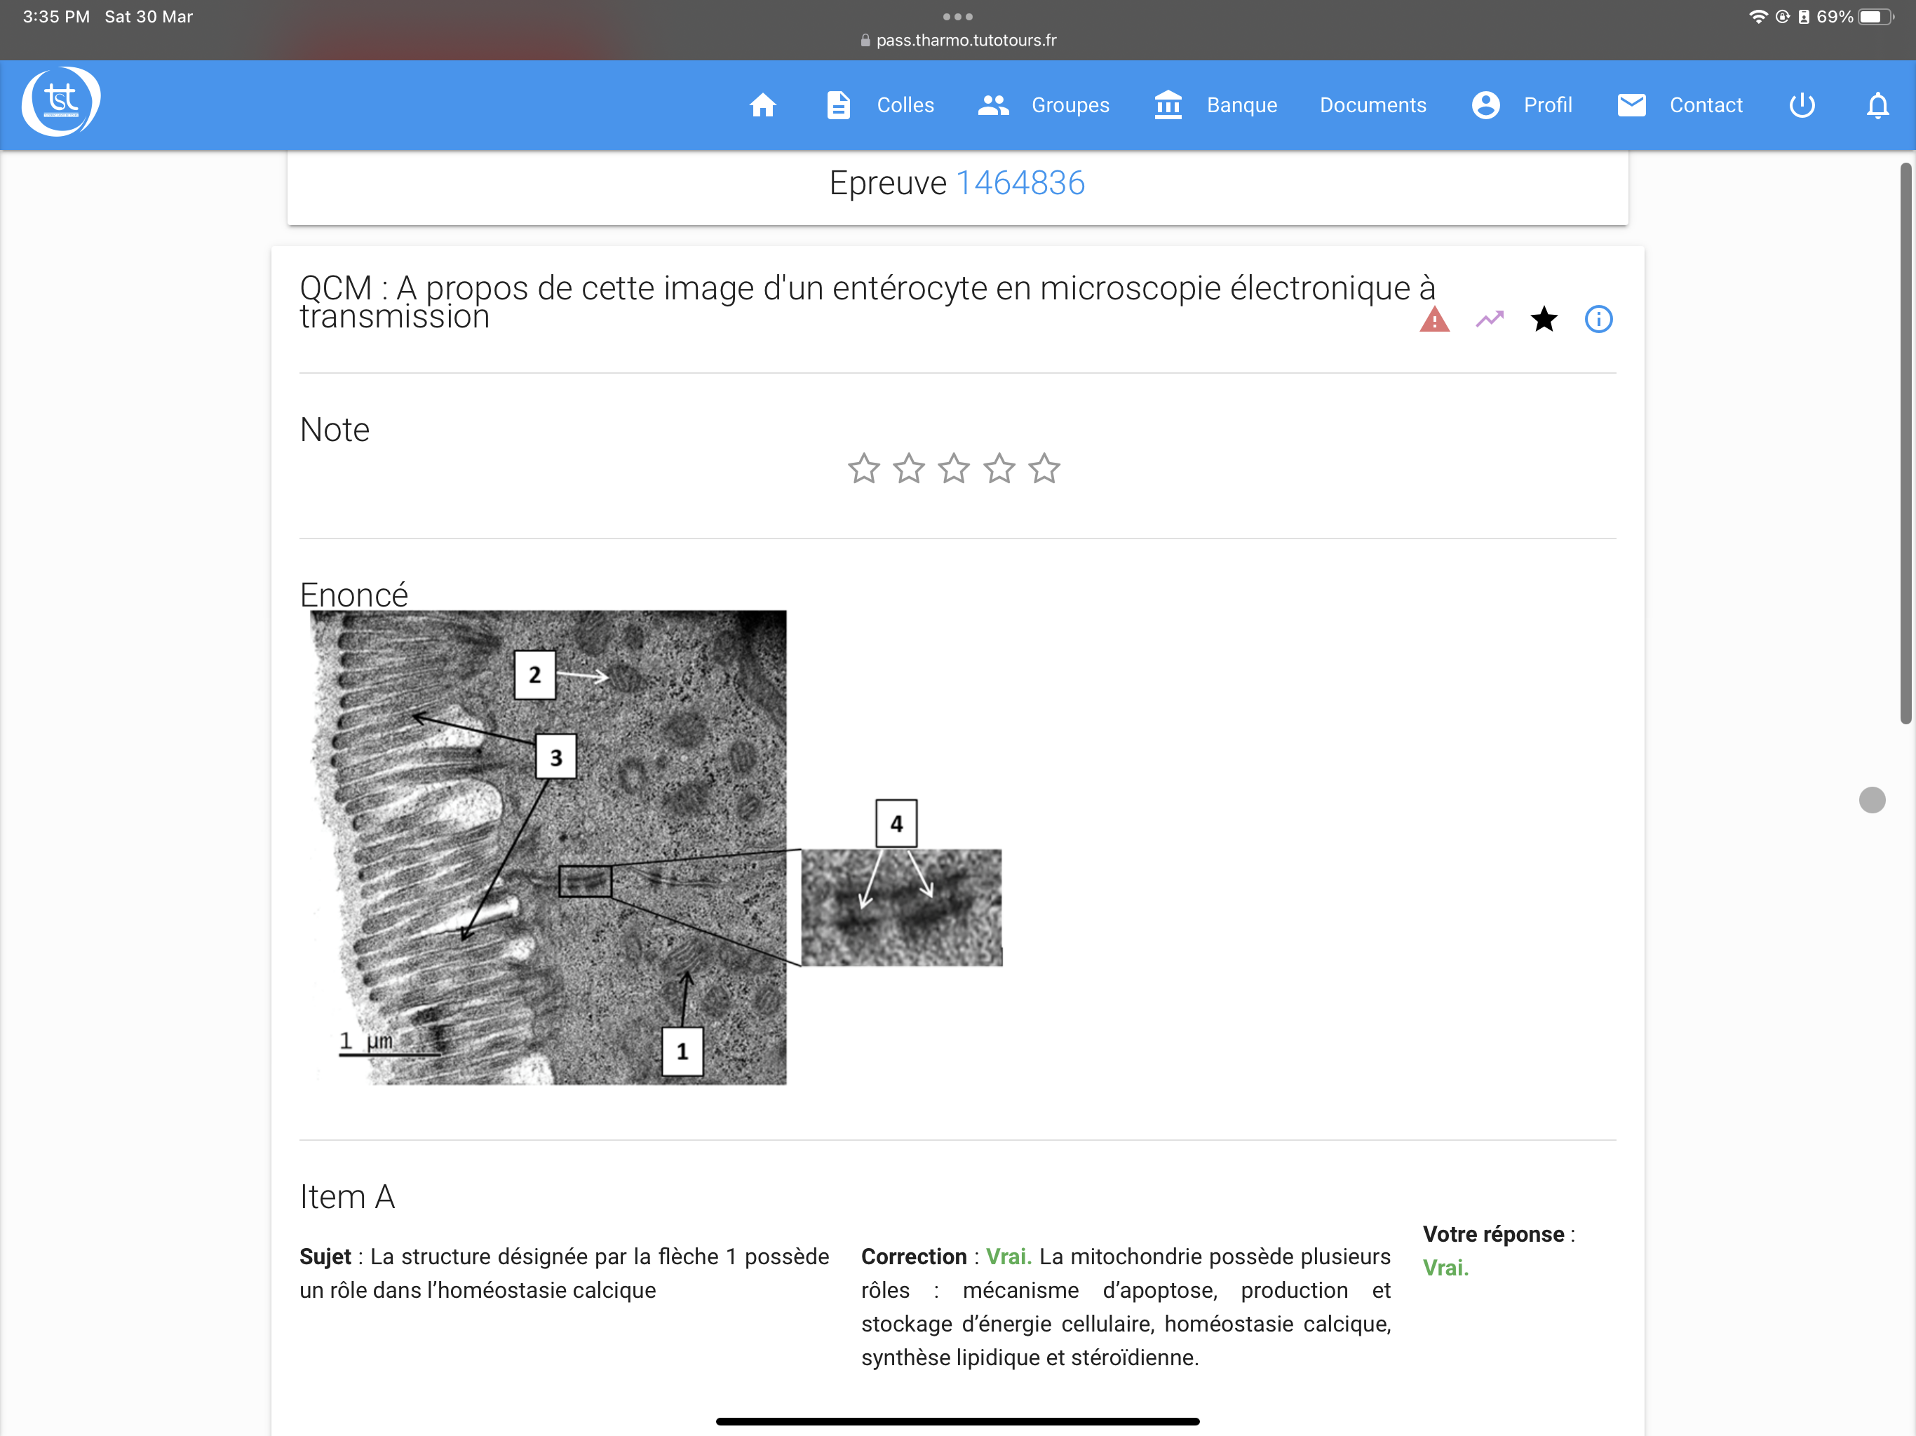Open Epreuve 1464836 link

[1020, 183]
